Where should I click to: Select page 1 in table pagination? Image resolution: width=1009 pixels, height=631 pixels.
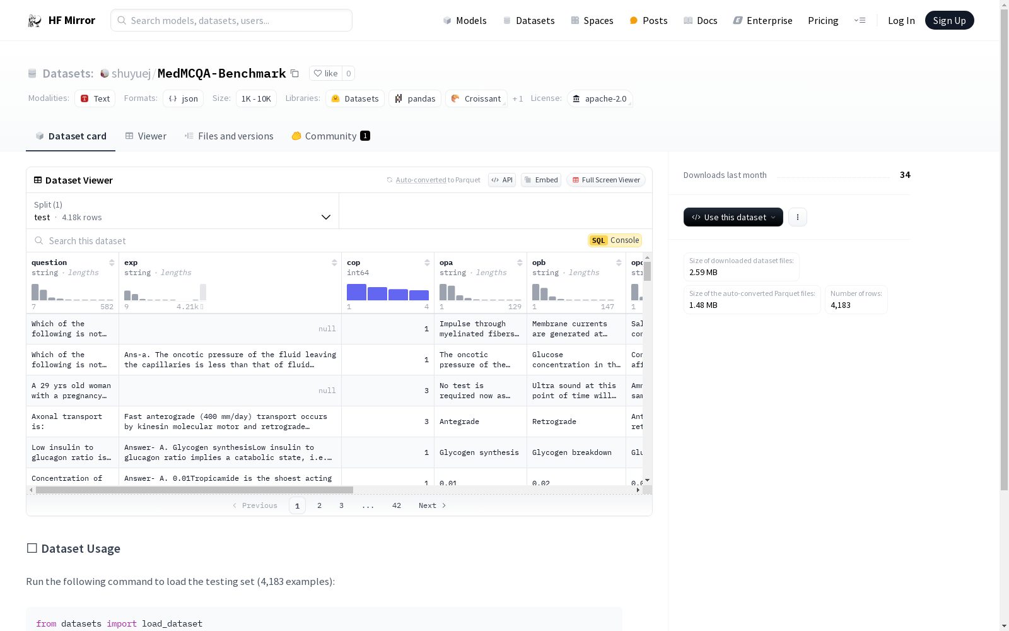click(298, 506)
